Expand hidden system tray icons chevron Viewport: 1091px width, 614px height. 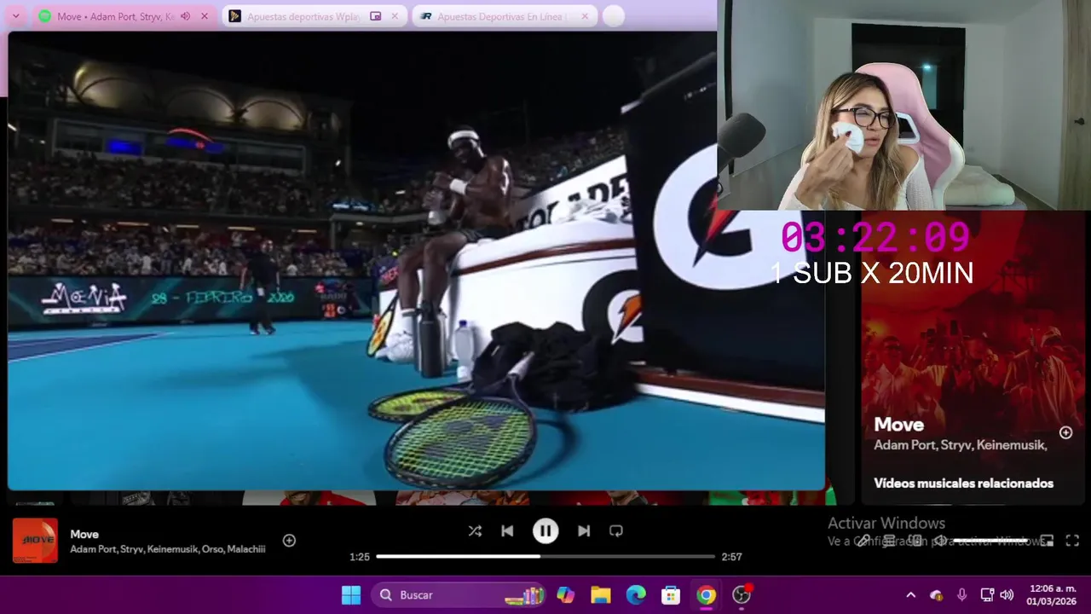click(x=910, y=595)
